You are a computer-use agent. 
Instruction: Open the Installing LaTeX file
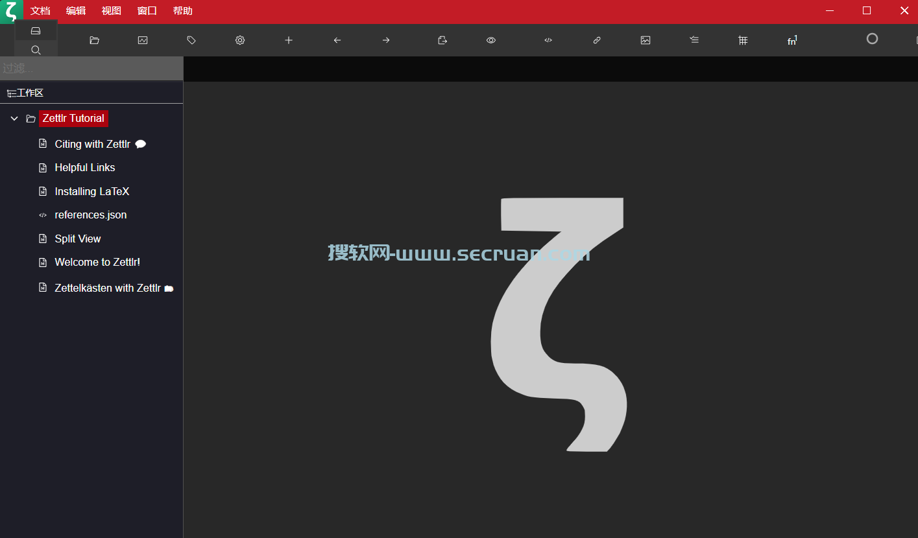(92, 191)
